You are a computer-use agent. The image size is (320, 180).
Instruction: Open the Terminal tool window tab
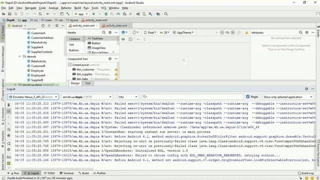point(66,173)
